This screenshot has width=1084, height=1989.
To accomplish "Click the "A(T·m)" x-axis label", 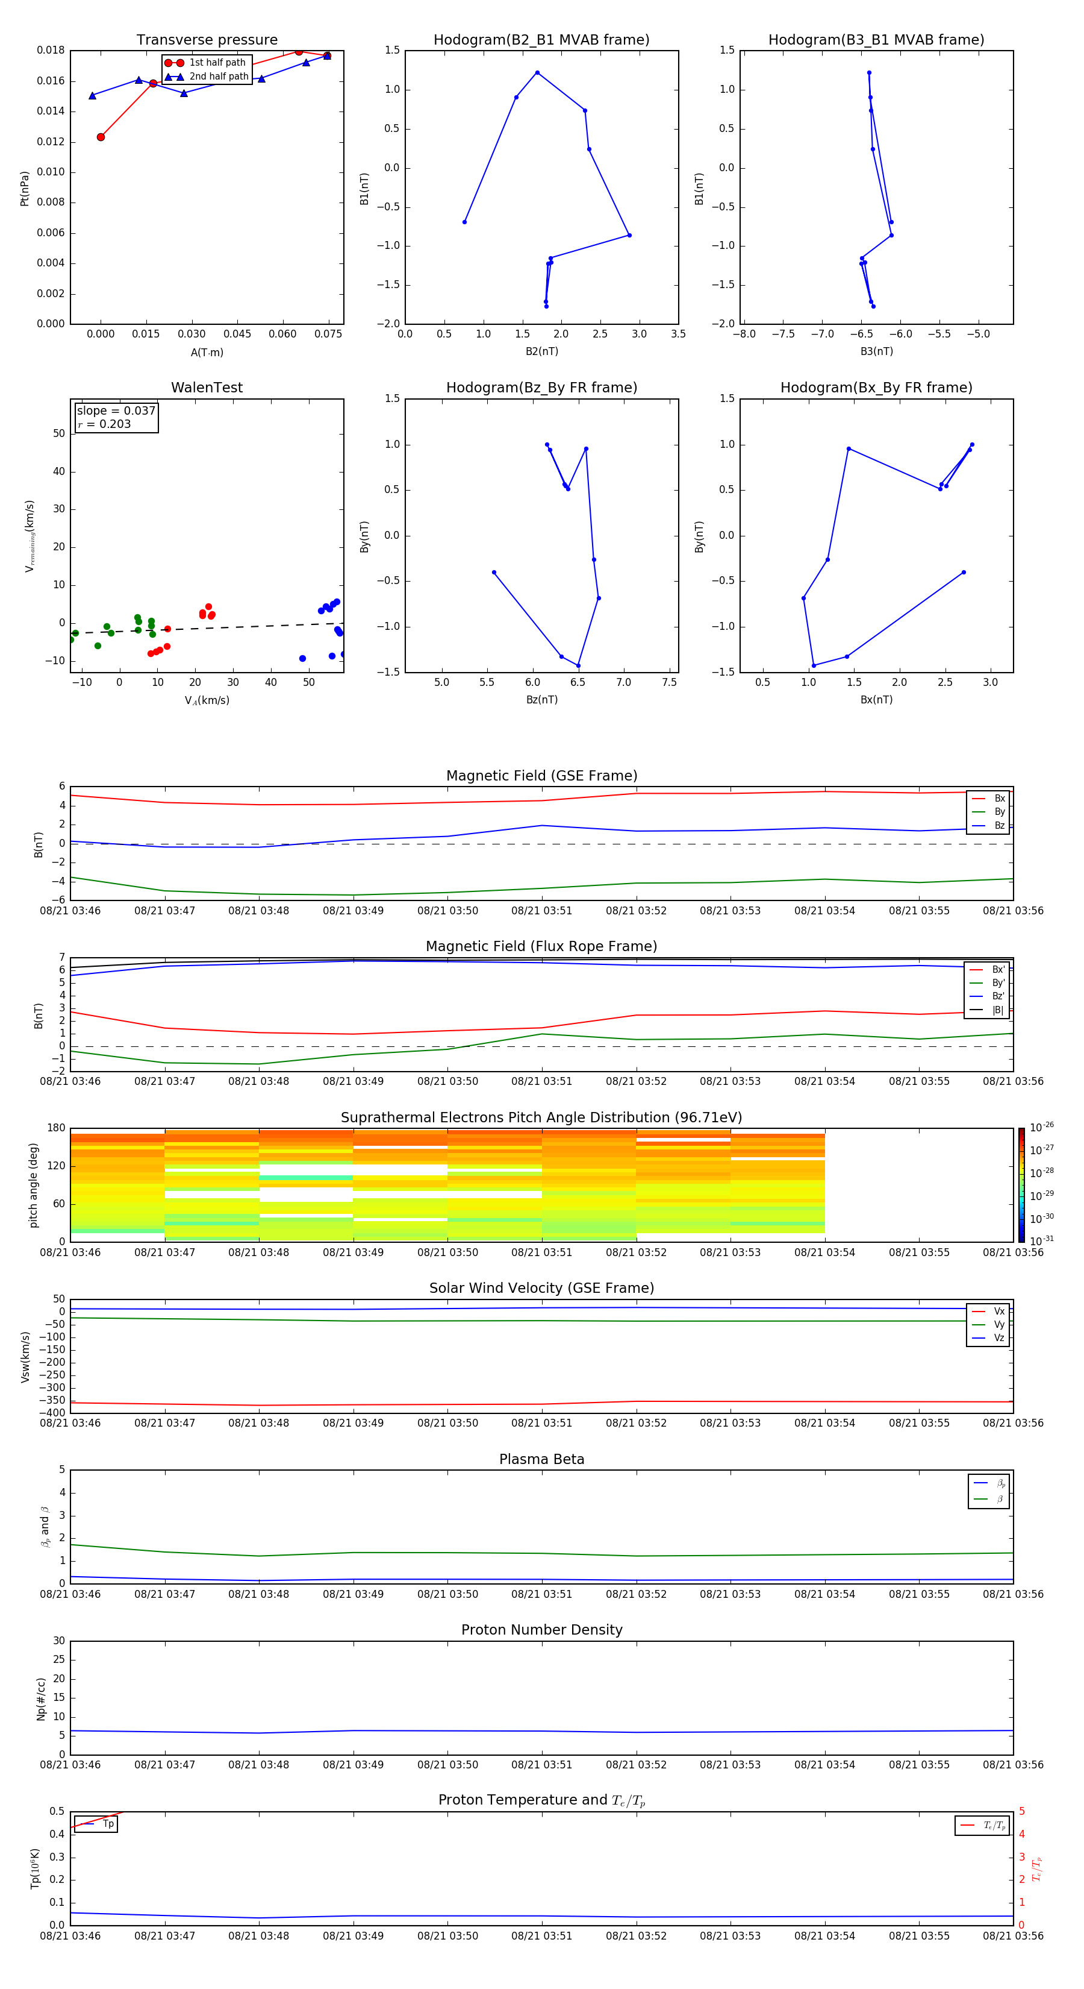I will pyautogui.click(x=207, y=353).
